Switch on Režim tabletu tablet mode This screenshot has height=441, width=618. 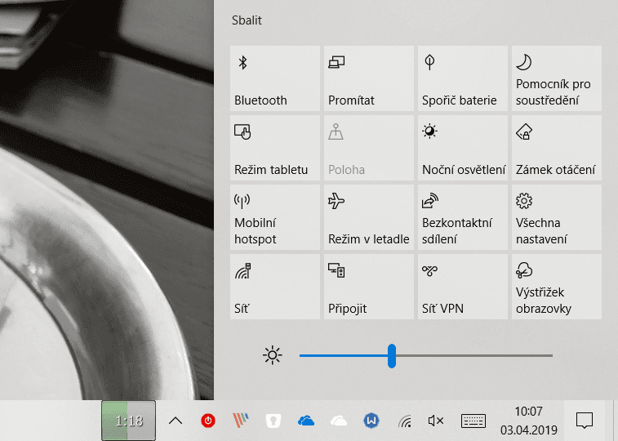(x=274, y=148)
